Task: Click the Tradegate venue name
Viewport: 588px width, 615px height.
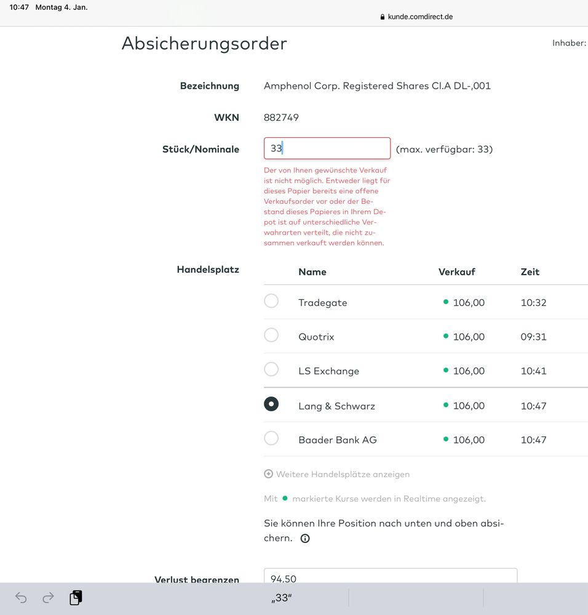Action: [322, 303]
